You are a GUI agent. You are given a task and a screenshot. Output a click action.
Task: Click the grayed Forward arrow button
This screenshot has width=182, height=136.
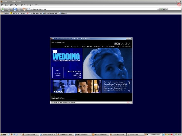pyautogui.click(x=9, y=9)
